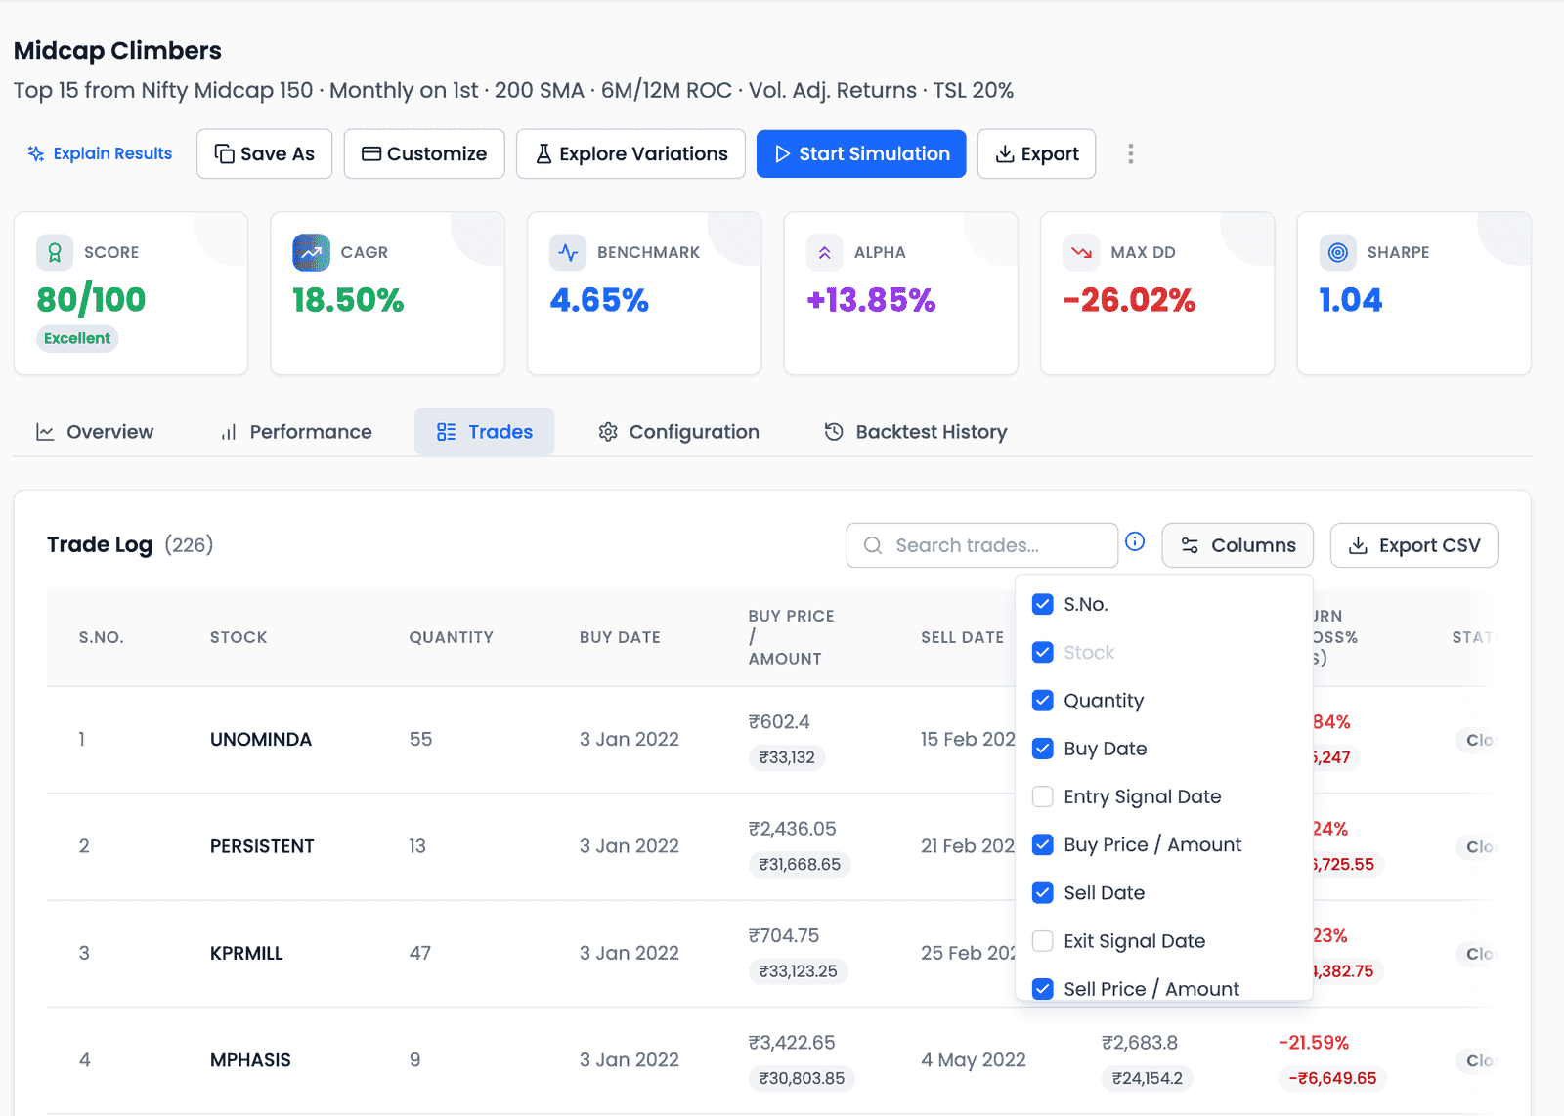Screen dimensions: 1564x1116
Task: Uncheck Buy Price / Amount column
Action: [x=1043, y=844]
